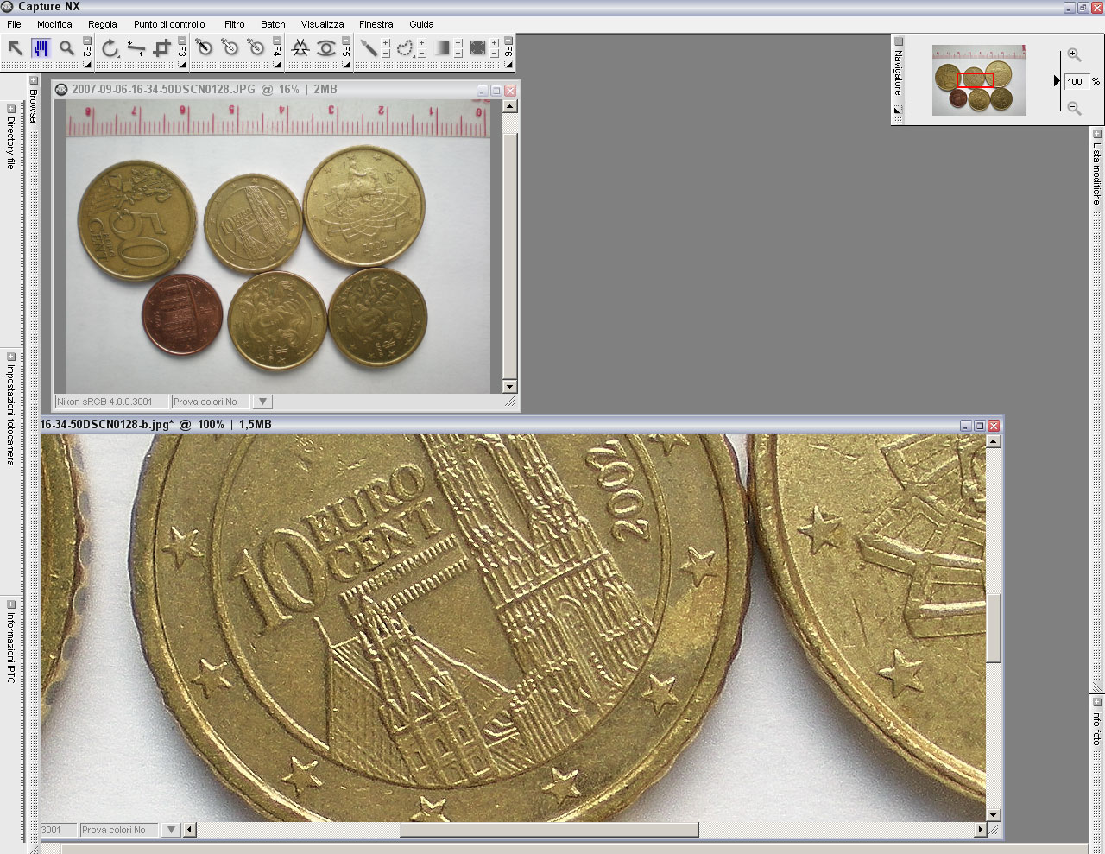The width and height of the screenshot is (1105, 854).
Task: Expand the Informazioni IPTC panel
Action: [11, 604]
